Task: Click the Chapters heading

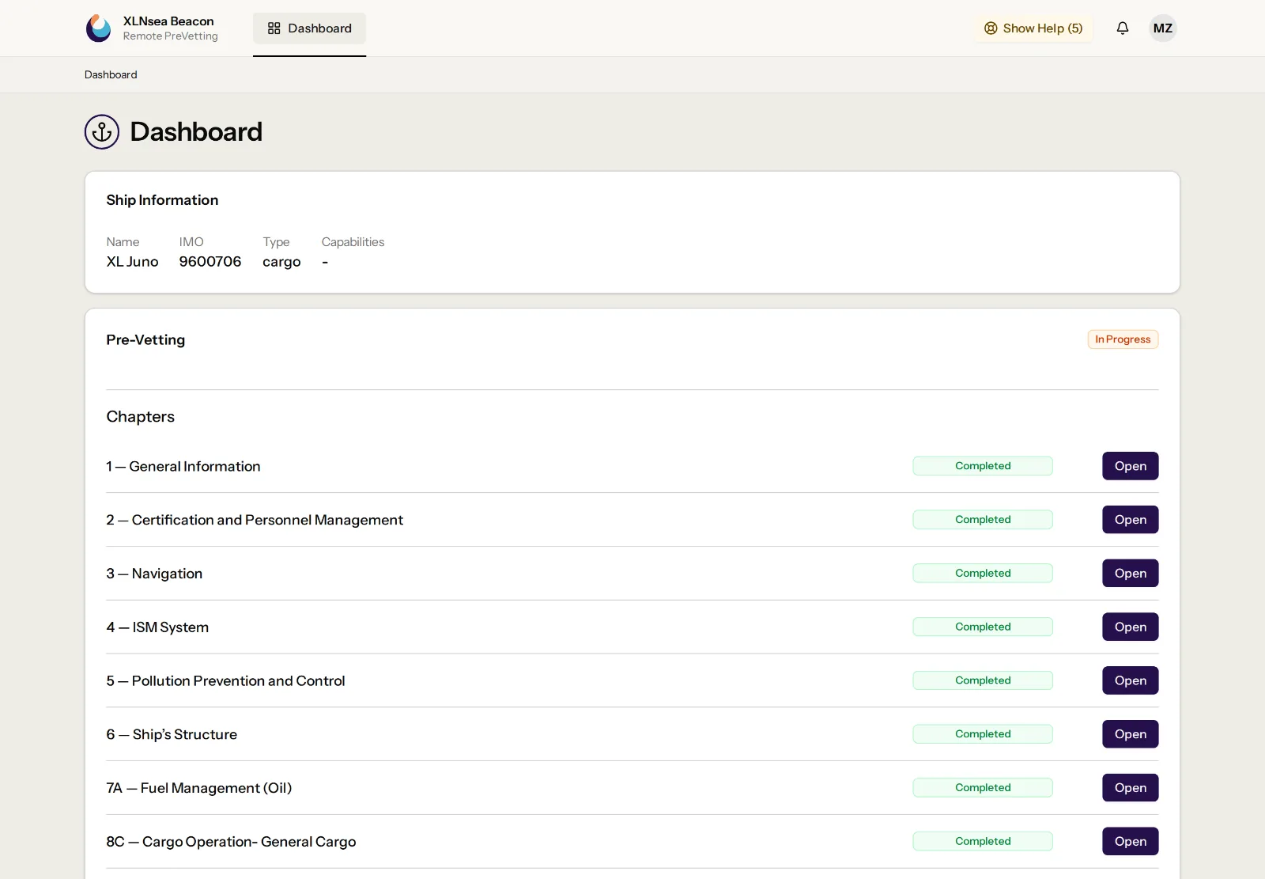Action: (x=140, y=417)
